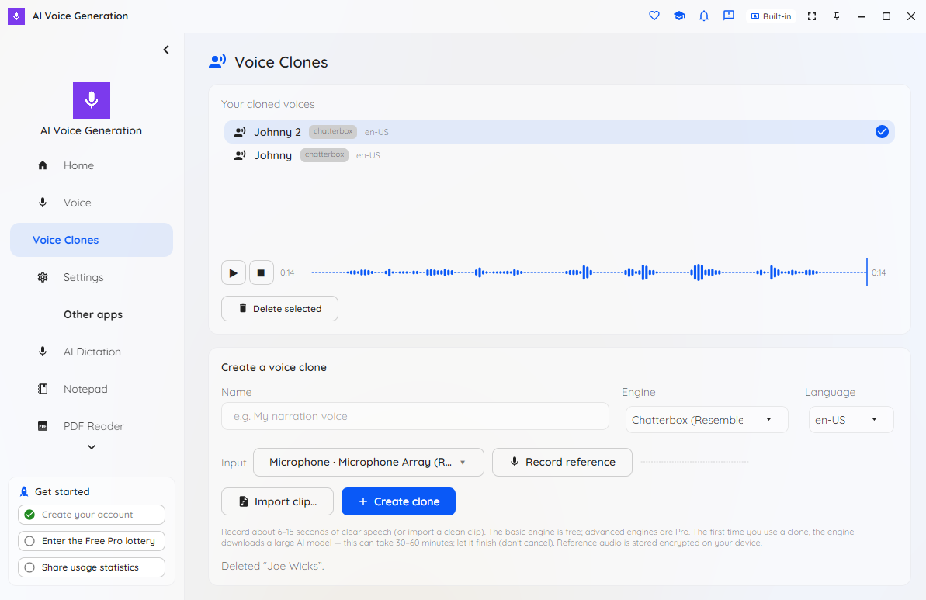Open the notifications bell icon
This screenshot has height=600, width=926.
704,16
